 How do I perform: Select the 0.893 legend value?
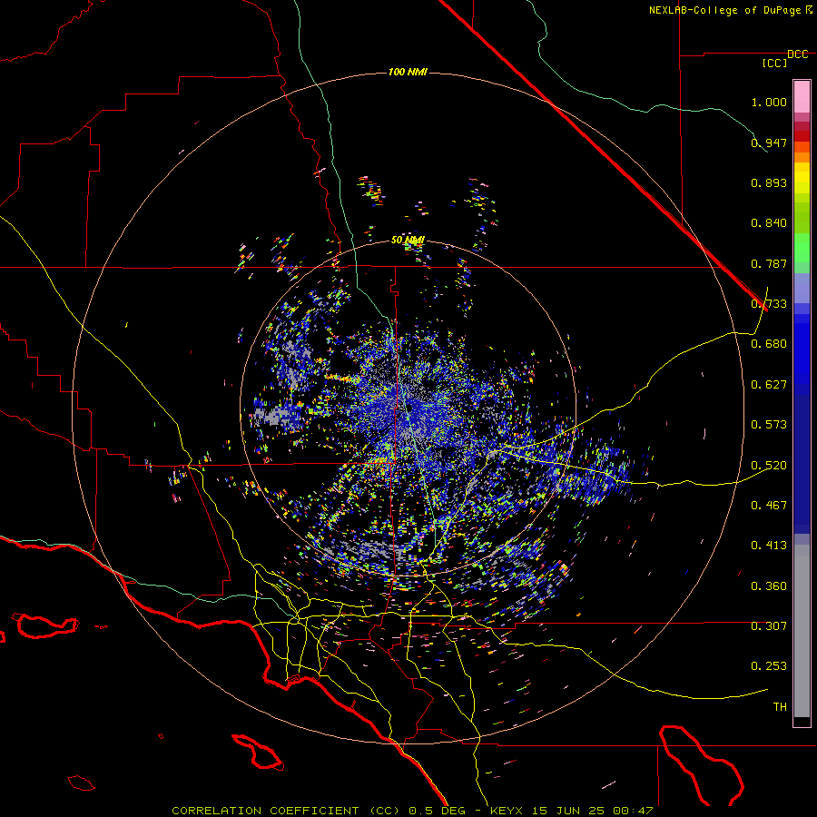(769, 182)
